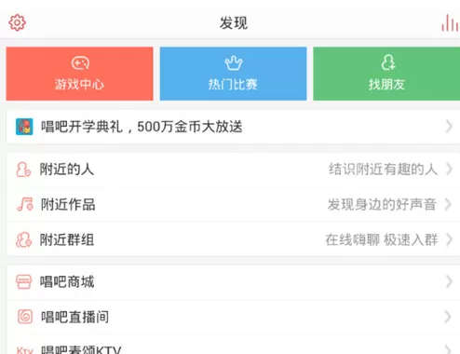Tap the 附近群组 group icon
Viewport: 460px width, 354px height.
(23, 239)
